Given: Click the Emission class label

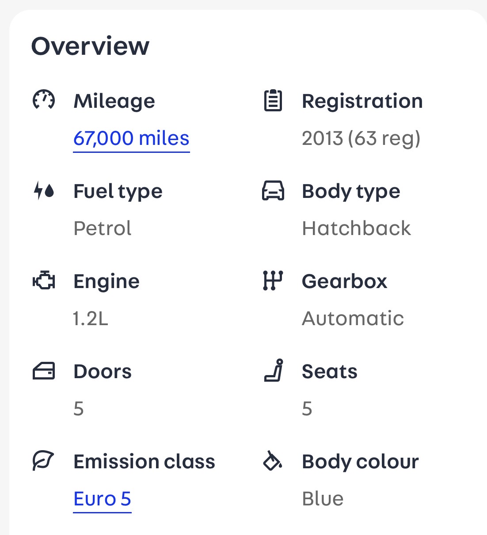Looking at the screenshot, I should [x=144, y=462].
